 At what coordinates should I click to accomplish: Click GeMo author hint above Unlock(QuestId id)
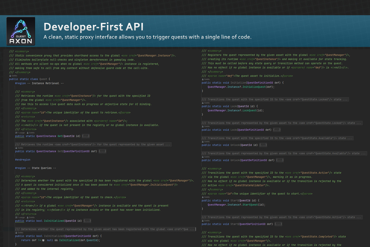206,142
